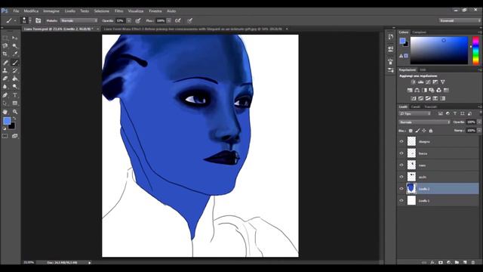The height and width of the screenshot is (272, 483).
Task: Click the background color swatch in toolbox
Action: click(x=12, y=126)
